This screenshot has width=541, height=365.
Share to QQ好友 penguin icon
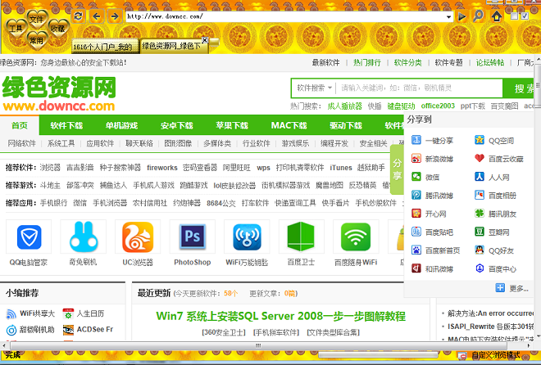point(480,250)
